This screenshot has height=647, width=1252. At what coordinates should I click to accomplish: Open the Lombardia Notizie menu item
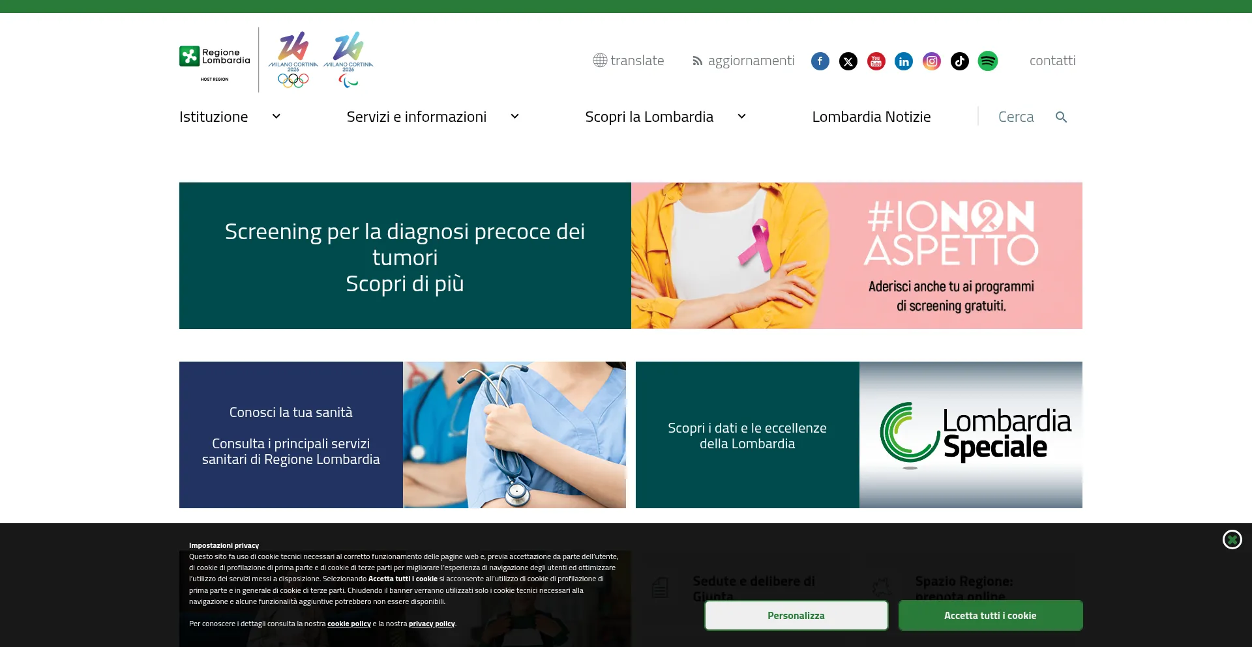point(871,117)
